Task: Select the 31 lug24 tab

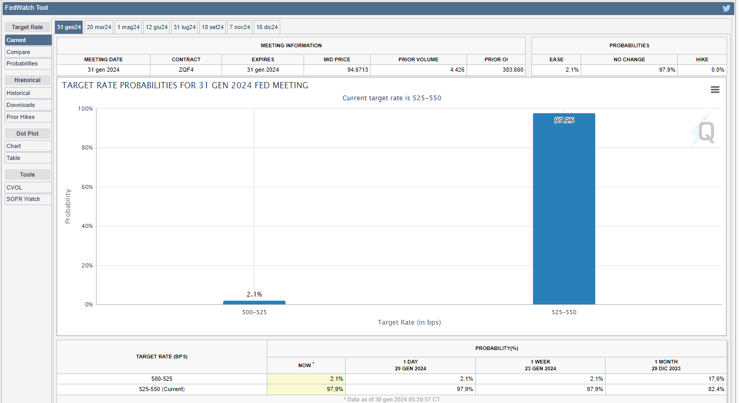Action: point(185,27)
